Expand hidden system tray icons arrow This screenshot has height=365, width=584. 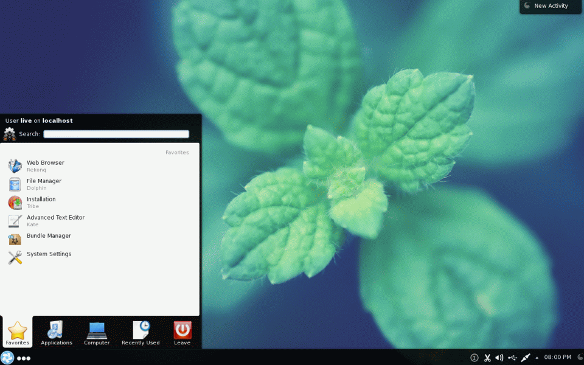point(537,358)
